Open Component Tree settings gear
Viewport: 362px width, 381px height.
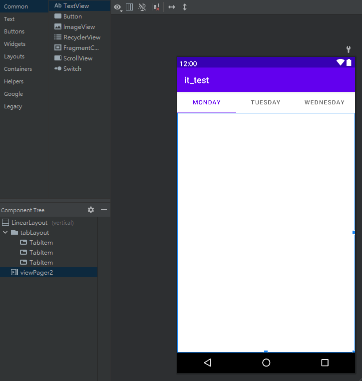(91, 210)
